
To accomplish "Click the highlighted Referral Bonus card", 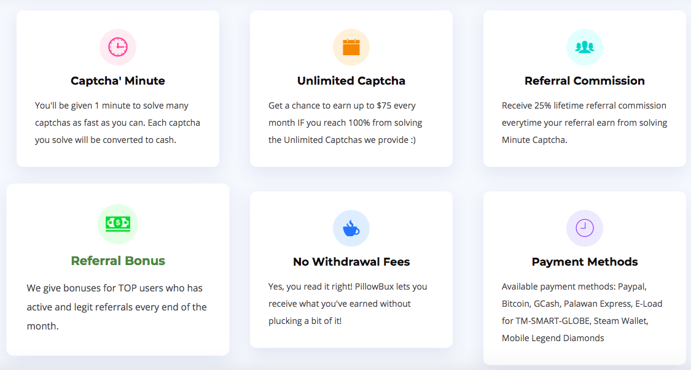I will pos(118,269).
